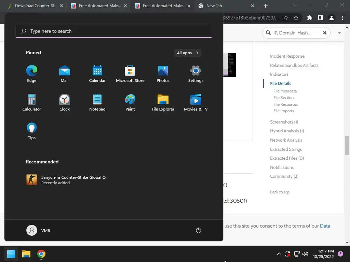The height and width of the screenshot is (262, 350).
Task: Jump to Screenshots (1) section
Action: coord(284,122)
